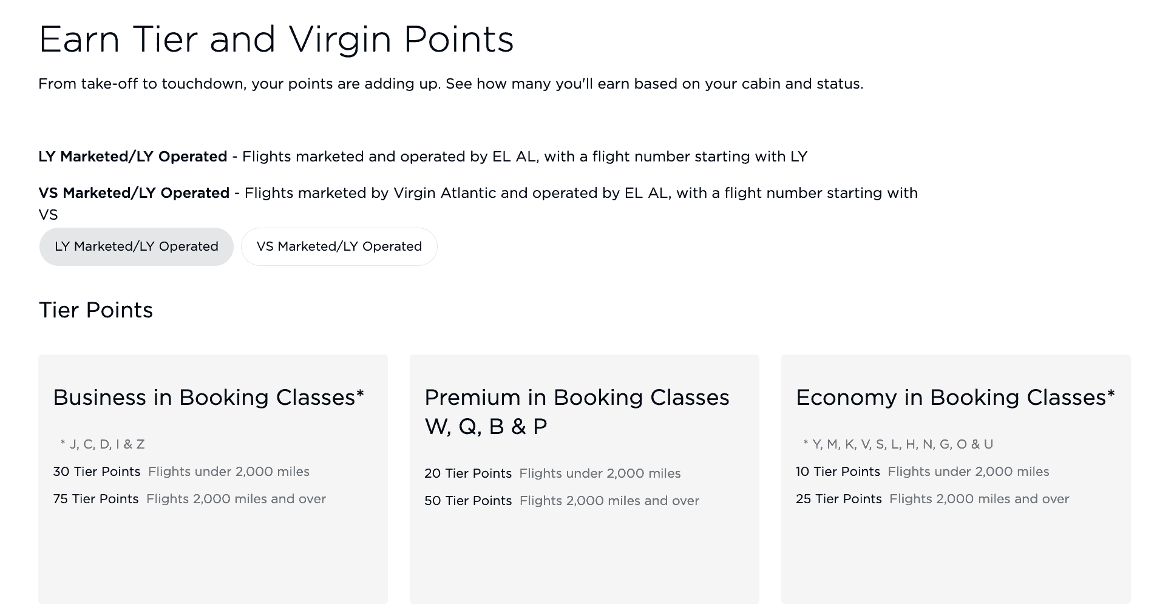This screenshot has height=607, width=1174.
Task: Click the Tier Points section heading
Action: pos(96,310)
